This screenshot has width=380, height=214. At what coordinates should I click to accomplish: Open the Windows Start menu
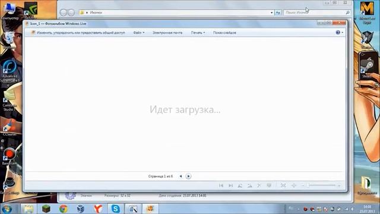tap(7, 209)
